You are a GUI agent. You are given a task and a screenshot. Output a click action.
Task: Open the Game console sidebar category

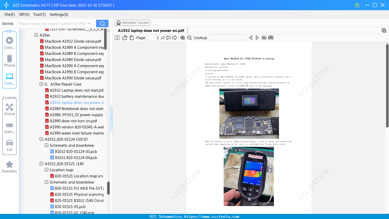point(9,128)
